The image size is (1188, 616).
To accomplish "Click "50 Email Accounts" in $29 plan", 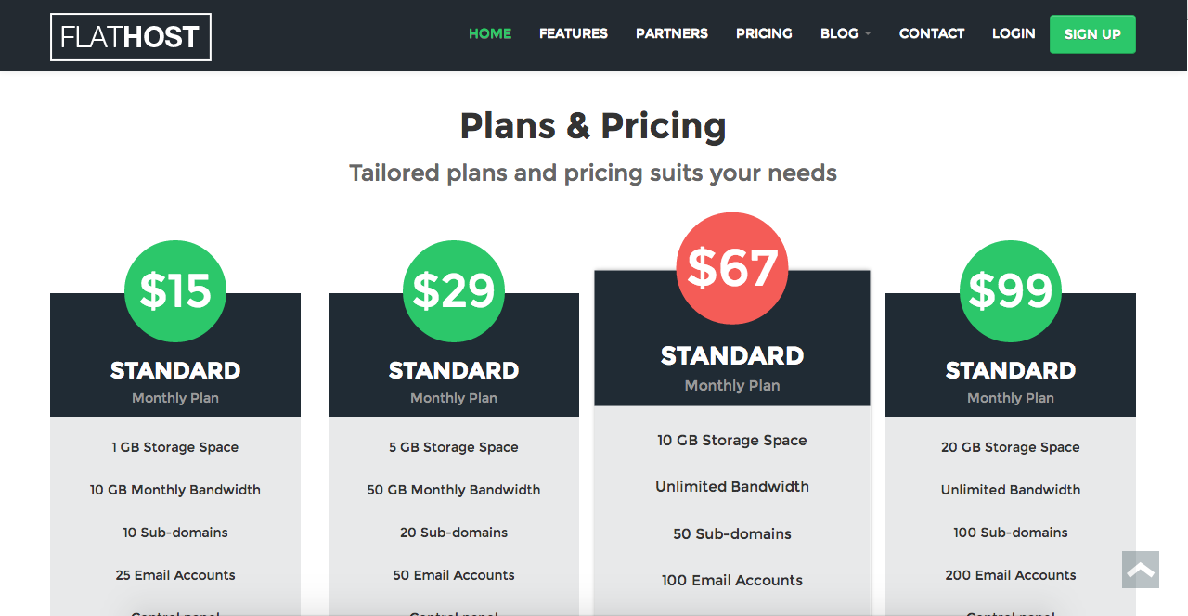I will [x=454, y=575].
